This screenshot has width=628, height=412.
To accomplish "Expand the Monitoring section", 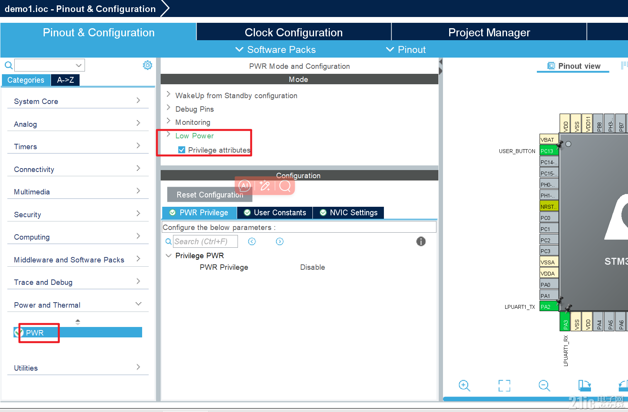I will point(168,121).
